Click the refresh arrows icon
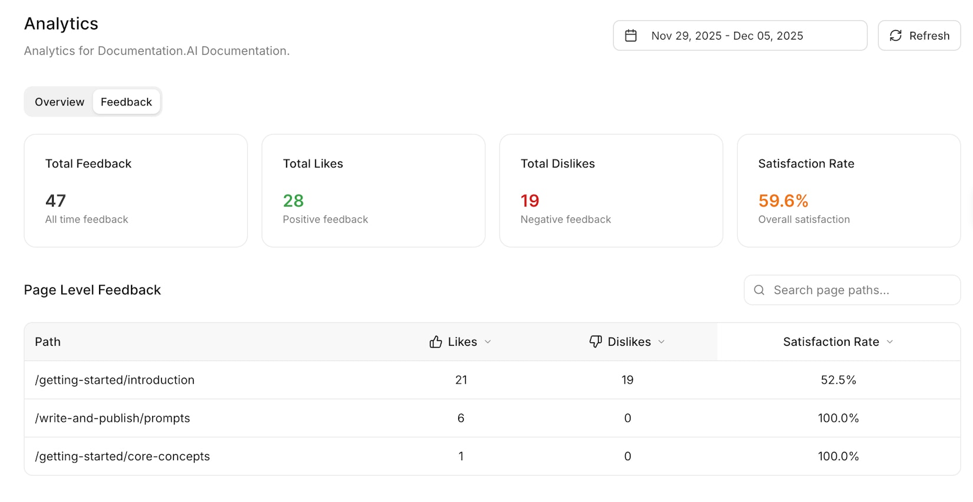Screen dimensions: 973x502 coord(895,36)
